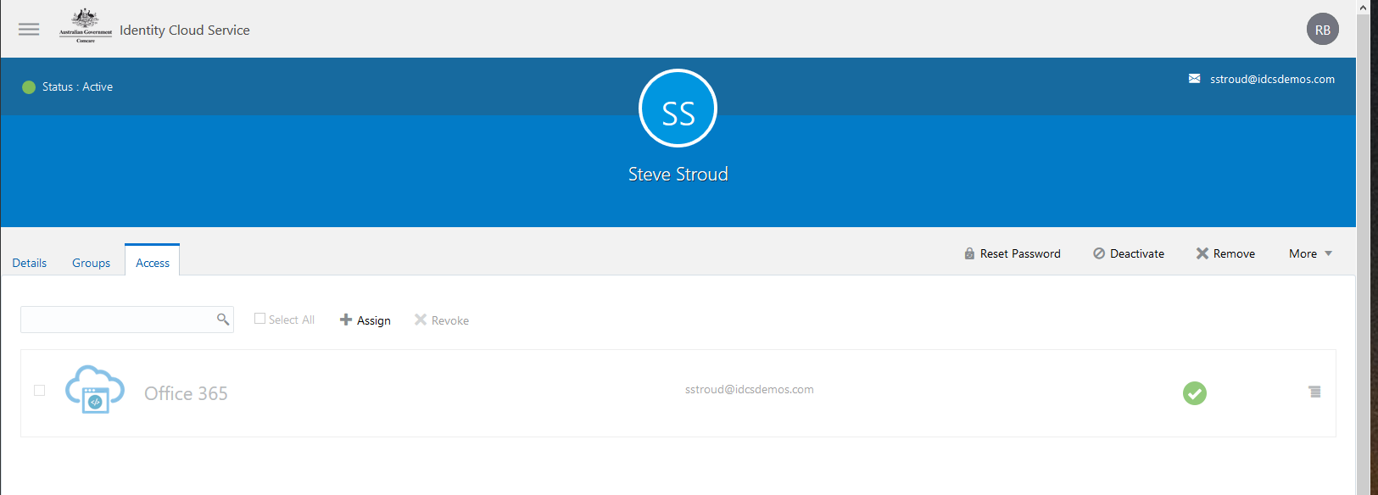Tick the Select All checkbox

point(260,319)
